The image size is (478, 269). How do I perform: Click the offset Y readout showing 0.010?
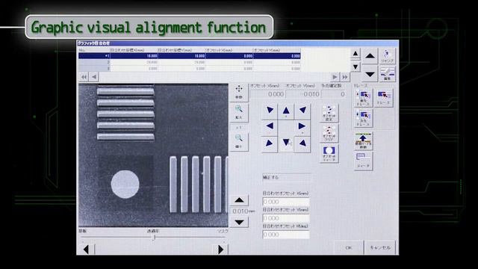click(302, 94)
